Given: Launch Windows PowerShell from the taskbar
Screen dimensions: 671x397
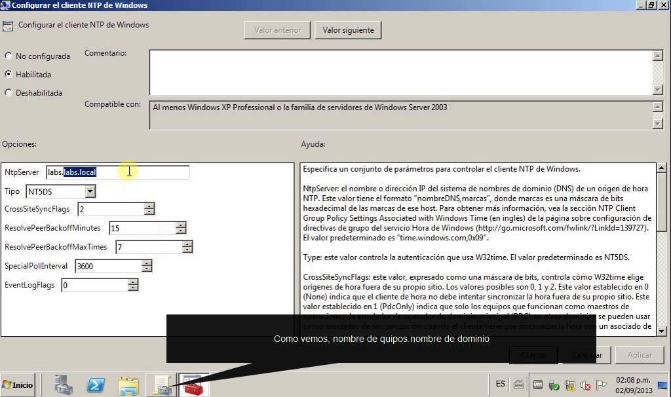Looking at the screenshot, I should (96, 385).
